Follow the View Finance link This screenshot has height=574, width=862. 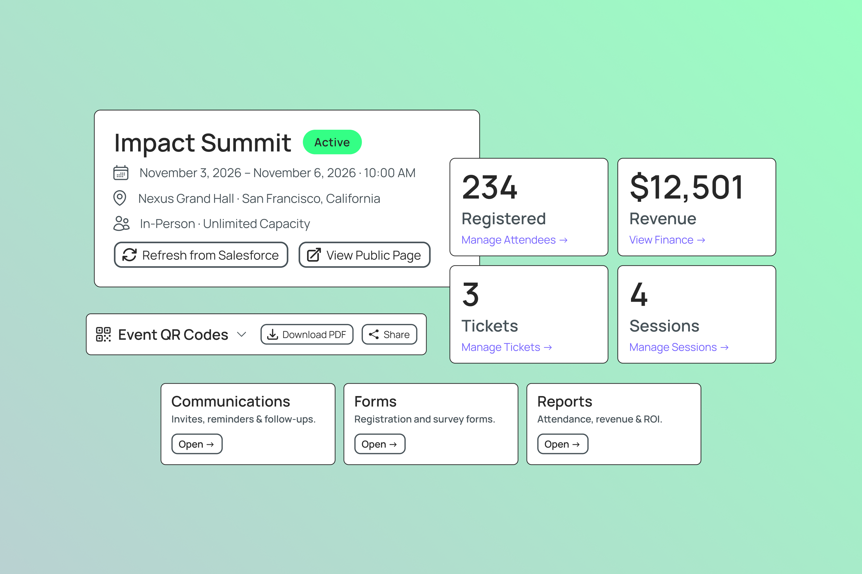(x=667, y=240)
